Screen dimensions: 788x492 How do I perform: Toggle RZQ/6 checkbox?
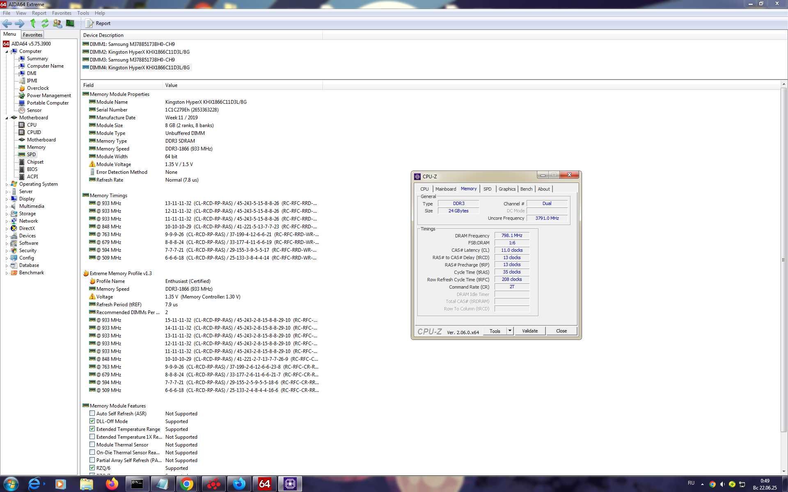[92, 468]
